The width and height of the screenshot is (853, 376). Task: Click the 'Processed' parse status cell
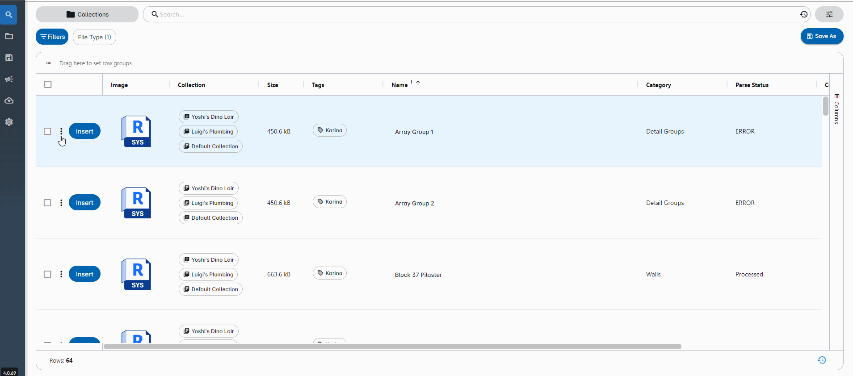click(x=749, y=274)
